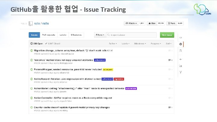Expand the Author filter dropdown
Image resolution: width=217 pixels, height=122 pixels.
click(x=113, y=44)
